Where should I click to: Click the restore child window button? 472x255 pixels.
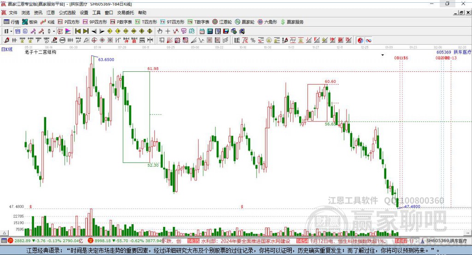461,12
